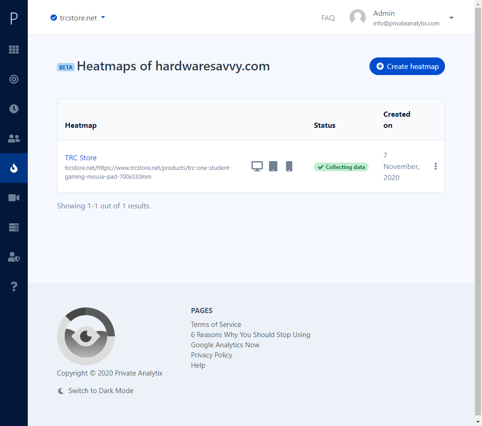
Task: Click the verified checkmark beside trcstore.net
Action: click(54, 18)
